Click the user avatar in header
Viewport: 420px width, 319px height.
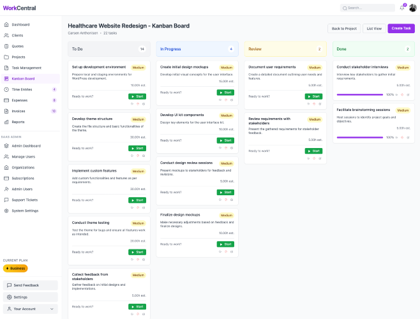tap(412, 8)
